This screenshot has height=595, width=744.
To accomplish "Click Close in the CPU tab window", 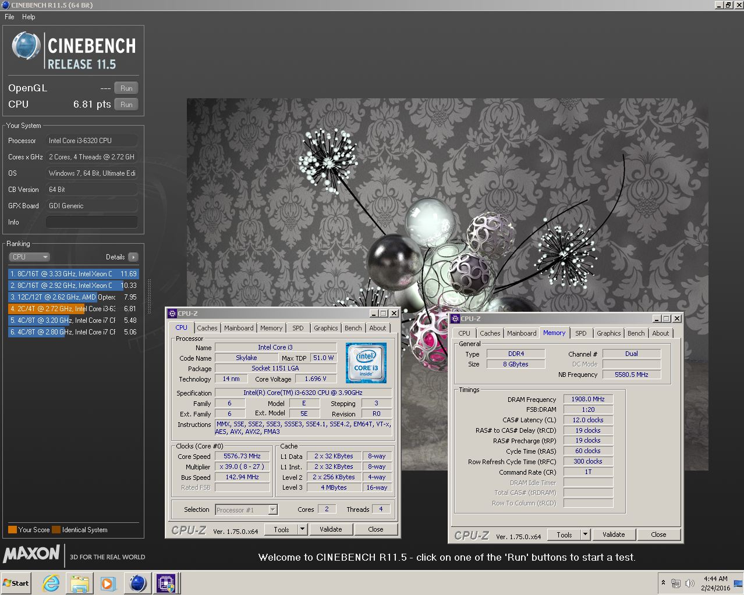I will point(375,529).
